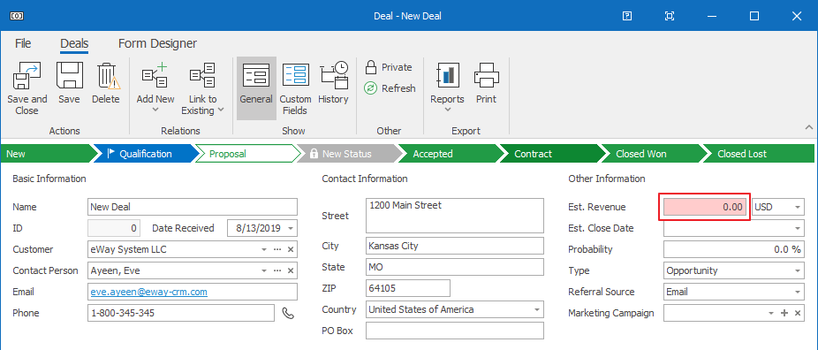The height and width of the screenshot is (350, 818).
Task: Add new Marketing Campaign with plus
Action: click(x=784, y=313)
